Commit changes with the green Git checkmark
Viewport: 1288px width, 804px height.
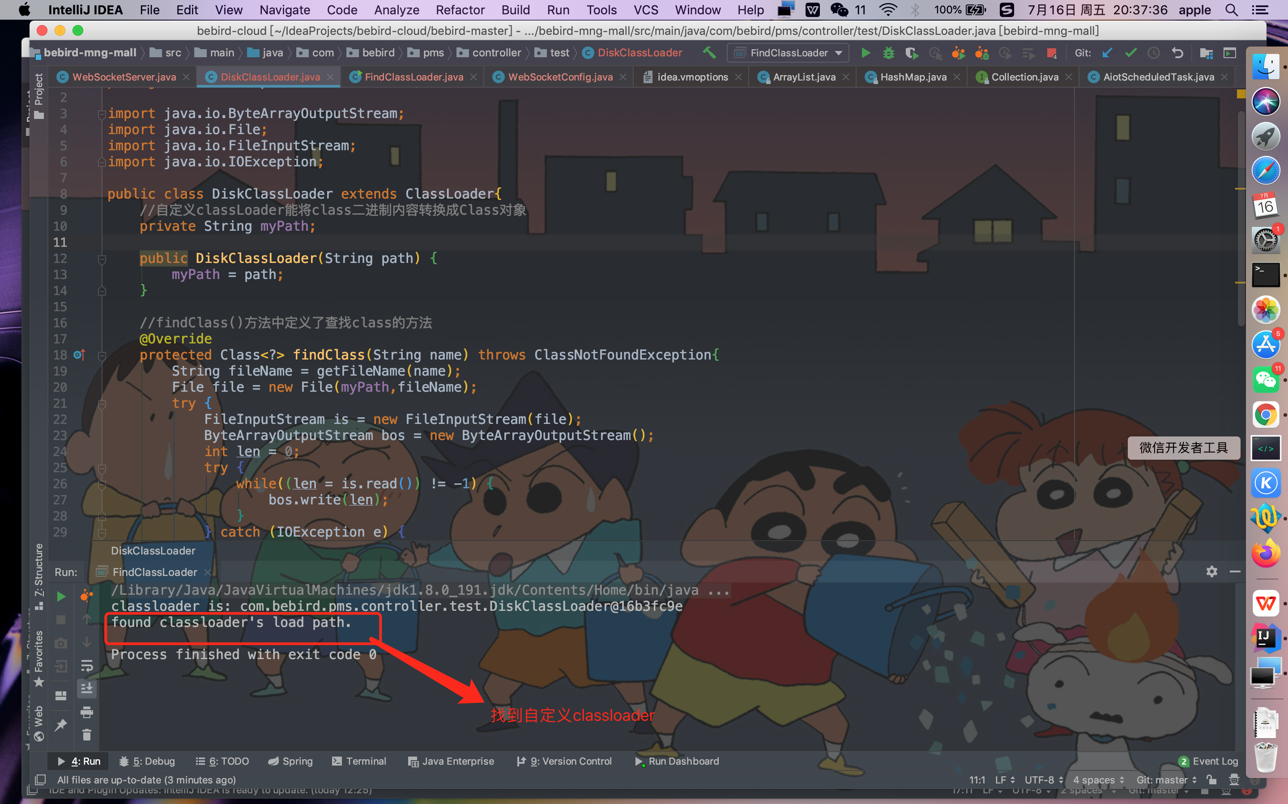(1131, 53)
